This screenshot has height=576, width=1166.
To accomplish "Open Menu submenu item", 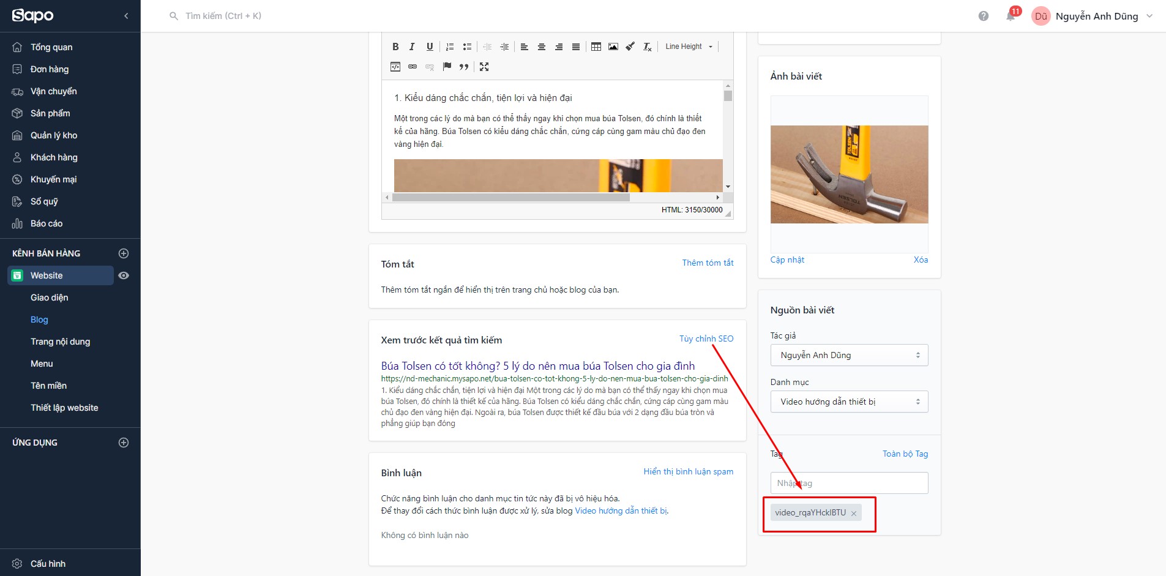I will tap(42, 364).
